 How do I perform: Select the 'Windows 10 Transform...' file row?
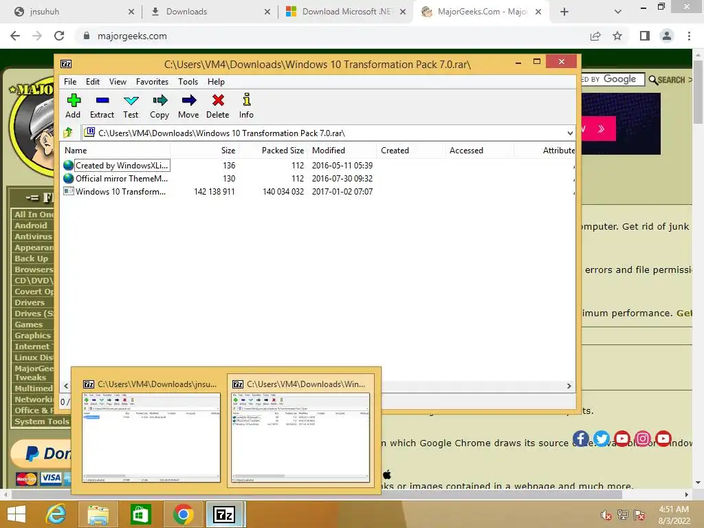tap(318, 191)
